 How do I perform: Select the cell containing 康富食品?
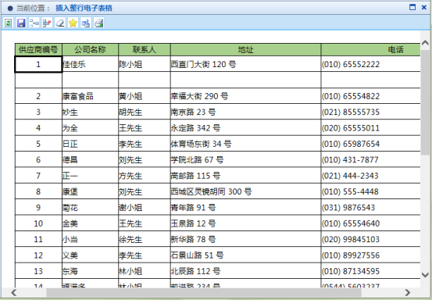coord(91,96)
